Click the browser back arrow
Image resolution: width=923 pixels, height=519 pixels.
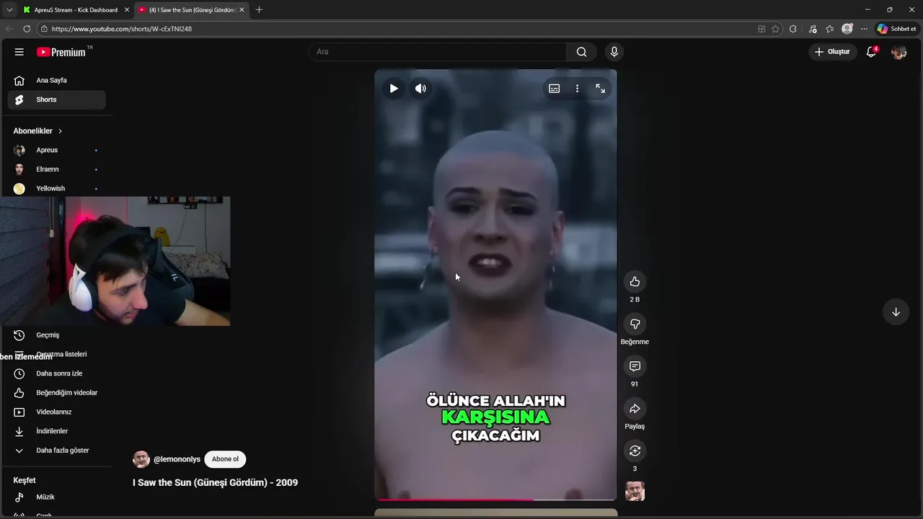[x=9, y=29]
